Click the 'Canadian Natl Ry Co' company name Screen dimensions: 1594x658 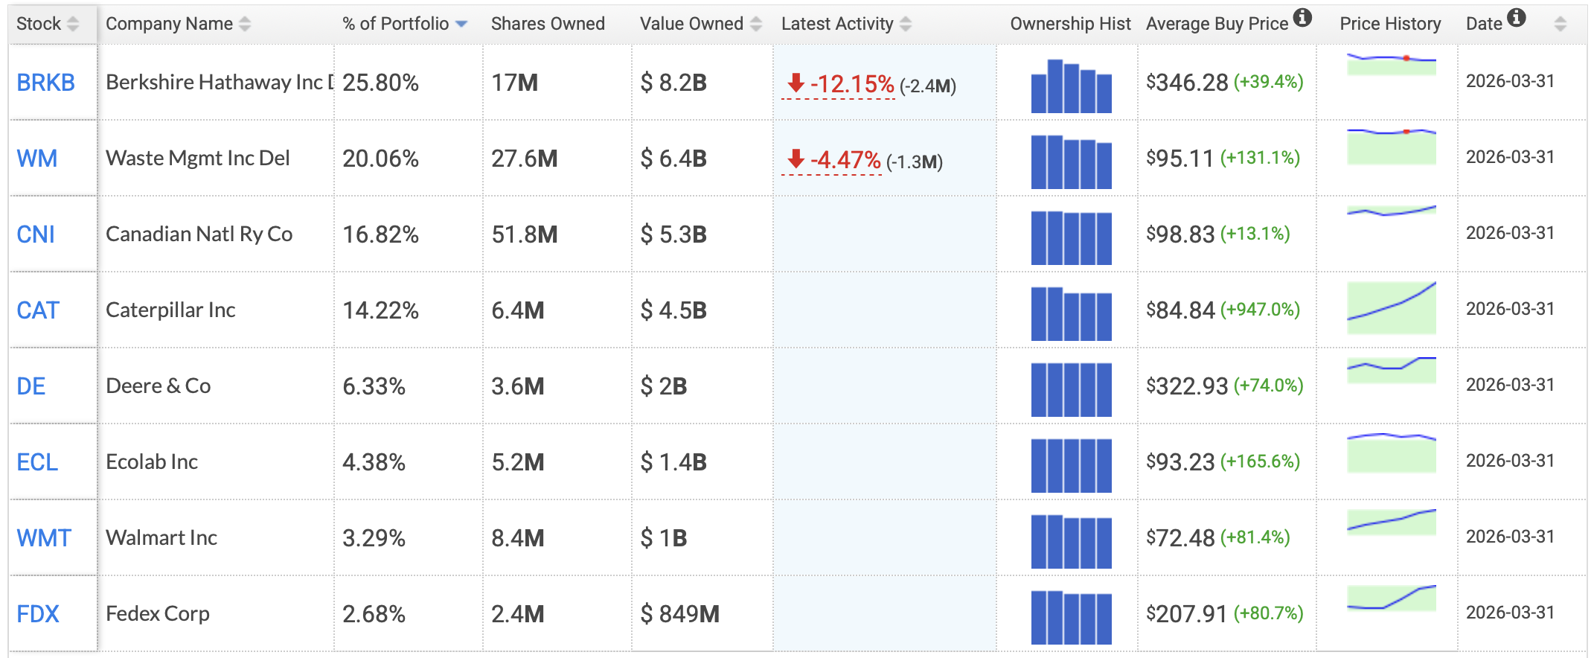pyautogui.click(x=199, y=234)
